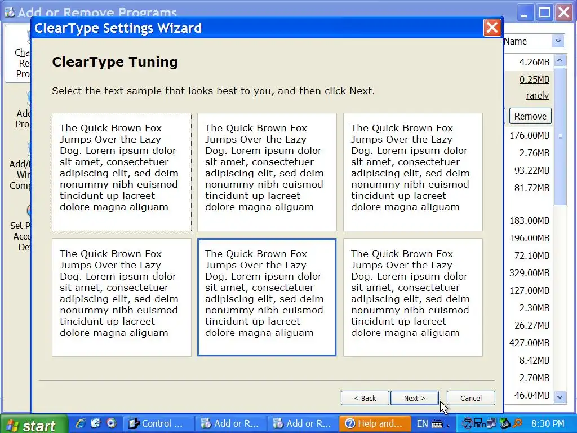The width and height of the screenshot is (577, 433).
Task: Launch Internet Explorer from Quick Launch
Action: [81, 424]
